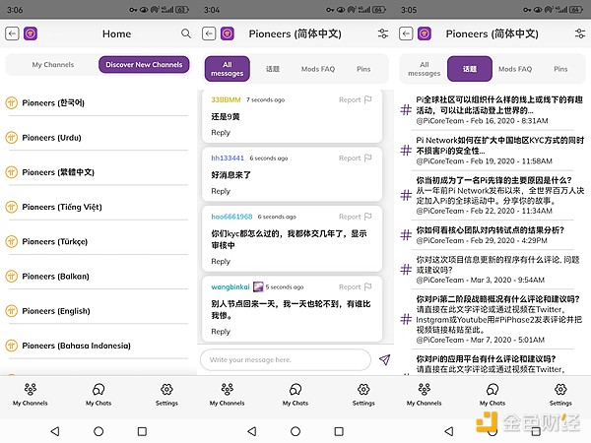Send message using the paper plane icon

tap(384, 360)
